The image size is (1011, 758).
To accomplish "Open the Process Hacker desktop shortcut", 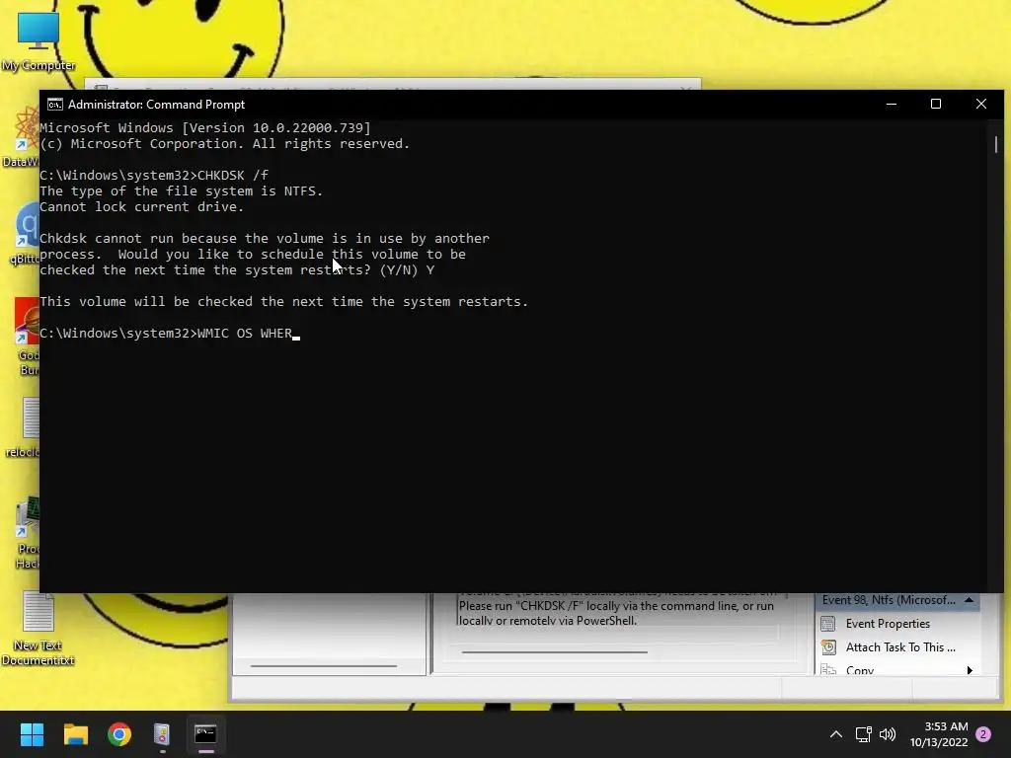I will coord(27,534).
